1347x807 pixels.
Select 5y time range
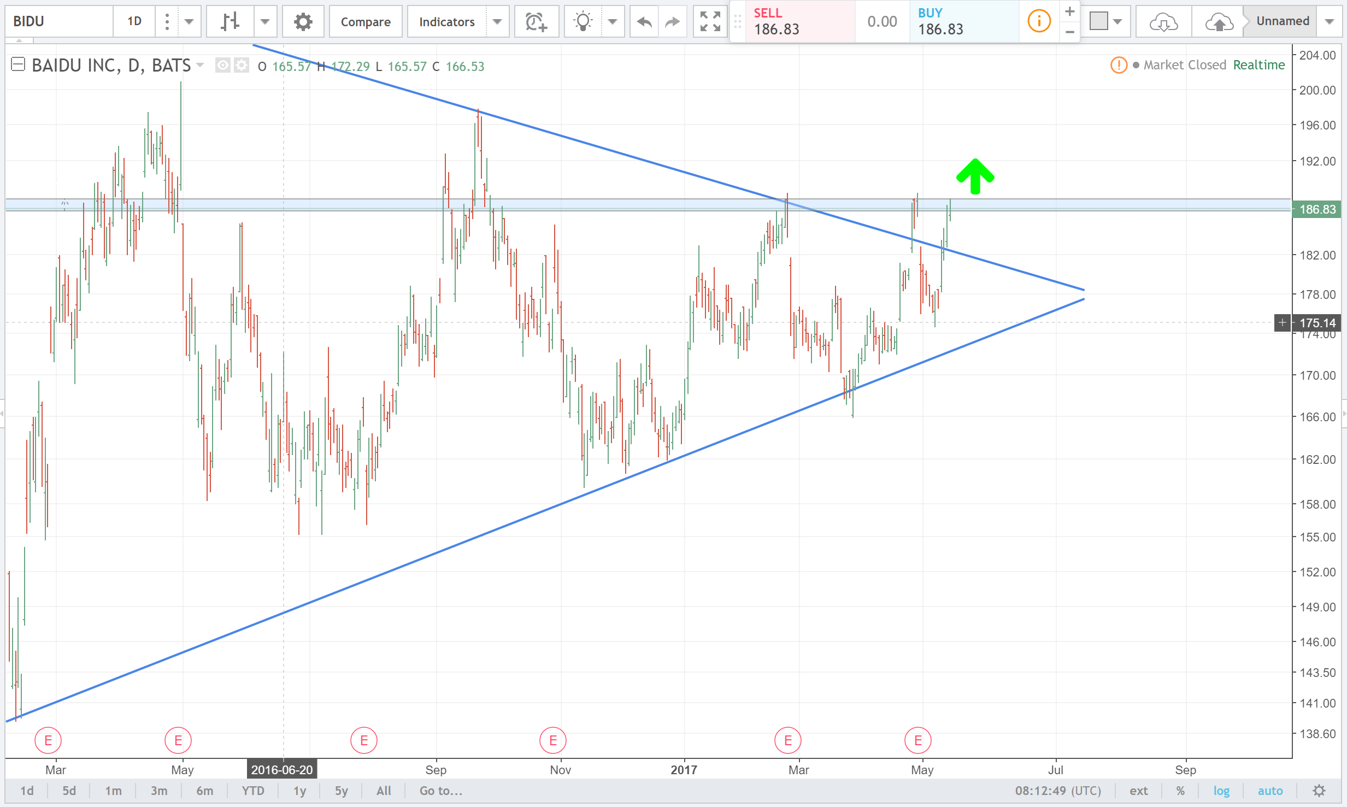coord(341,791)
